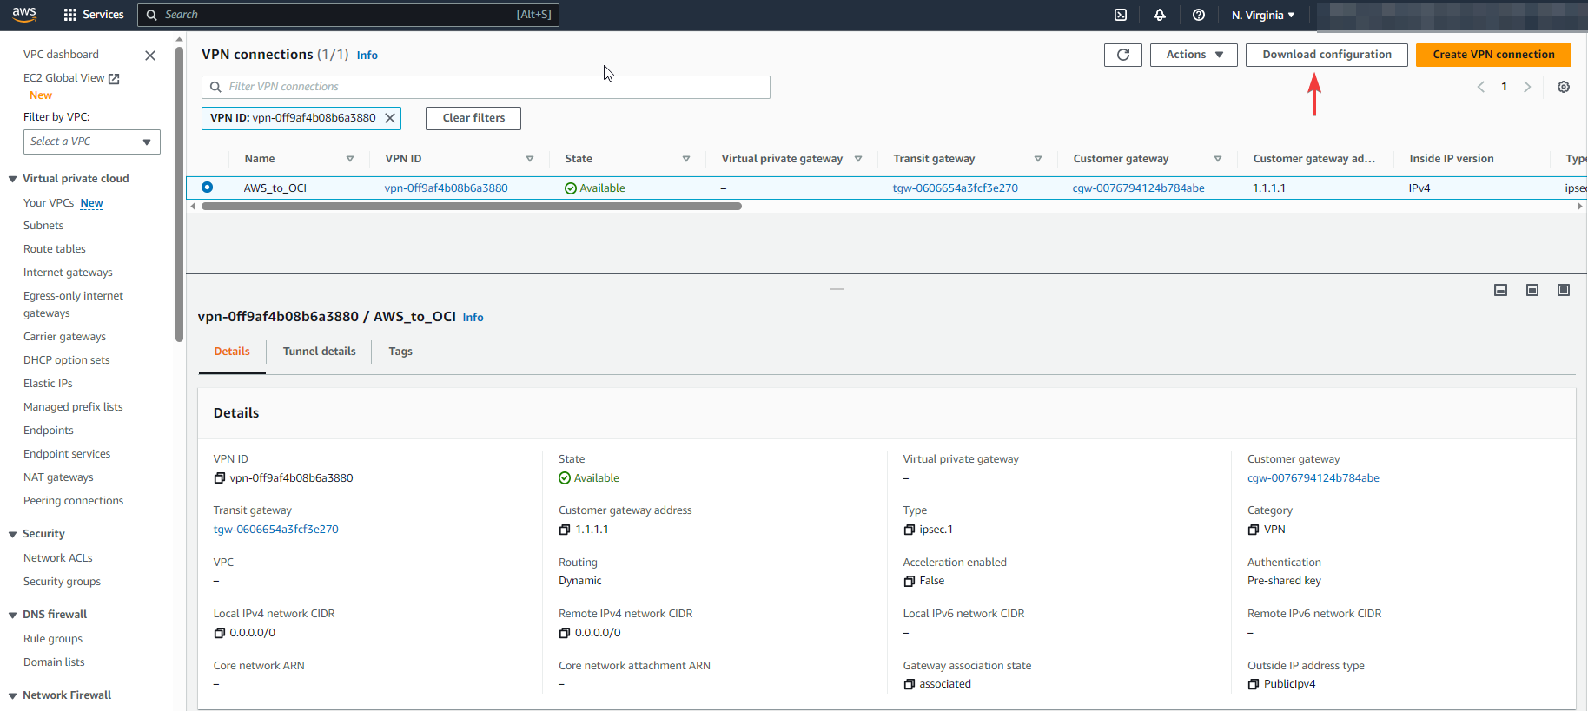Open AWS CloudShell terminal icon
This screenshot has width=1588, height=711.
1121,15
